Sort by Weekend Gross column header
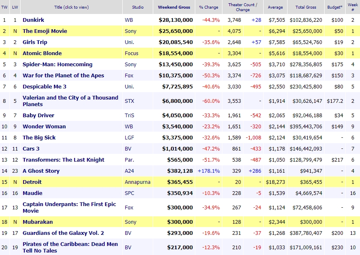Screen dimensions: 360x255 click(174, 7)
